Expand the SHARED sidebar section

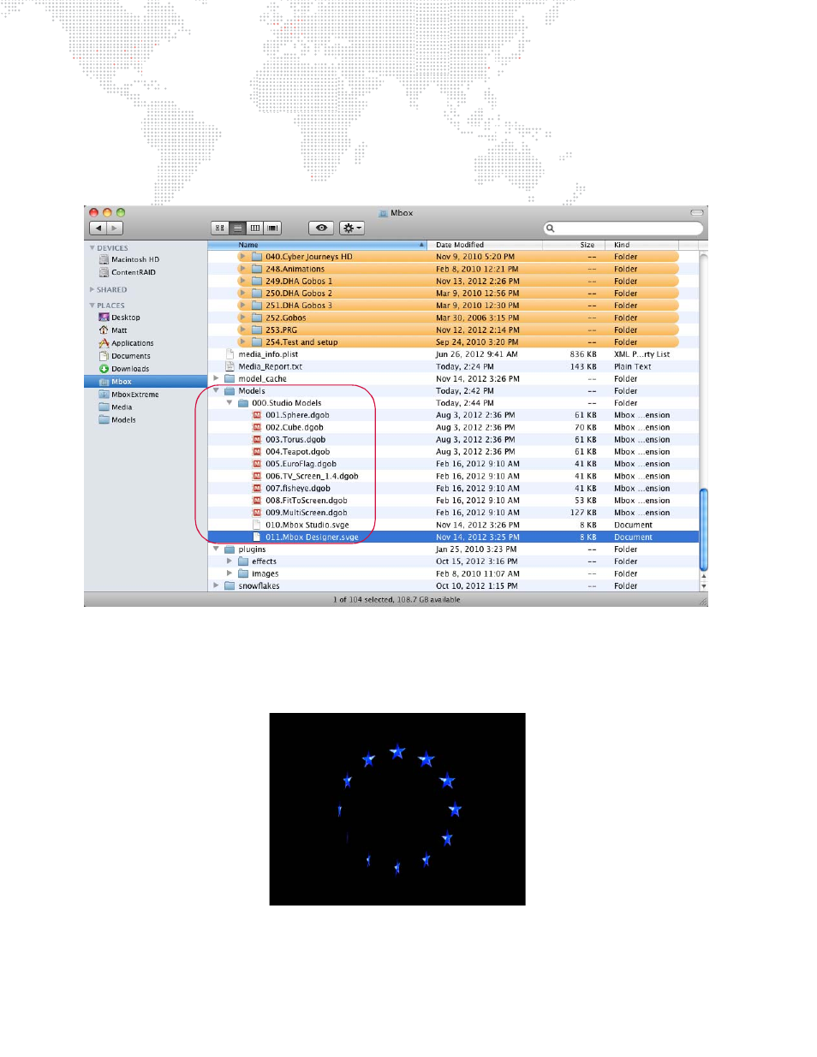click(92, 290)
